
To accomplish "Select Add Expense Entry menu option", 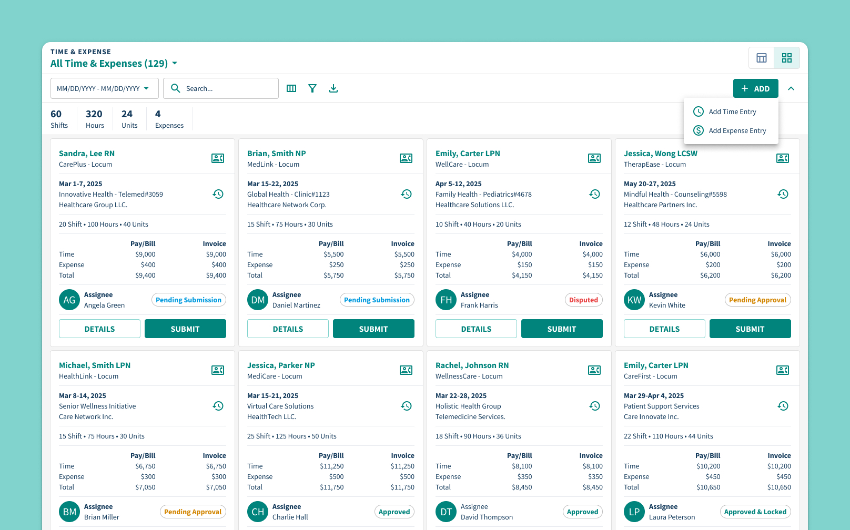I will (731, 130).
